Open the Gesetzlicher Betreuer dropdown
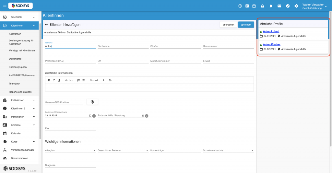 tap(123, 150)
